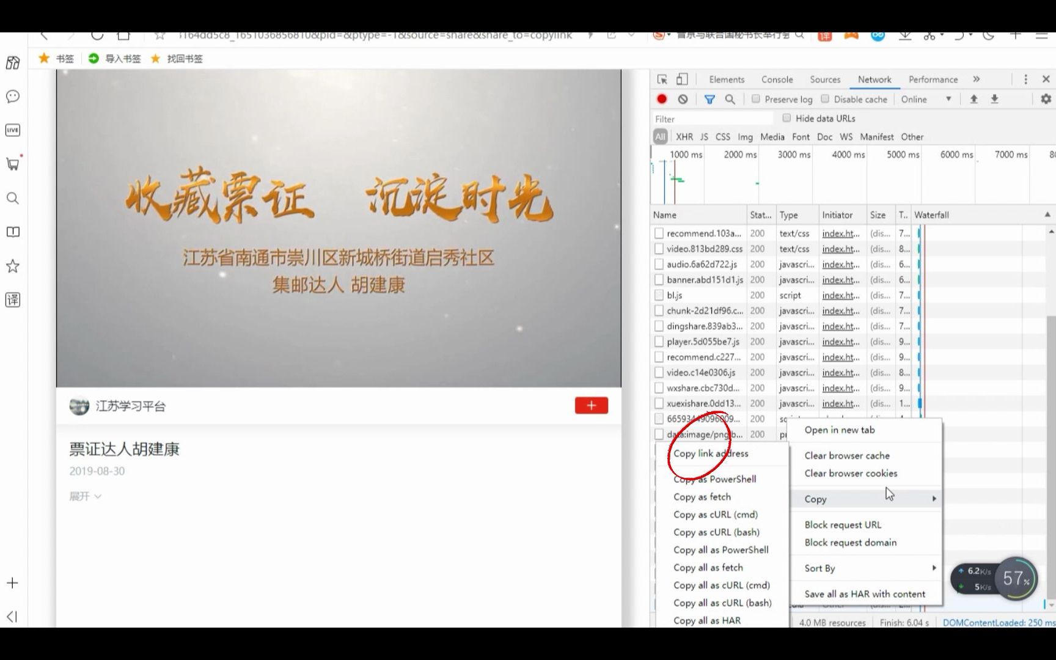Open DevTools settings gear
The image size is (1056, 660).
point(1046,99)
